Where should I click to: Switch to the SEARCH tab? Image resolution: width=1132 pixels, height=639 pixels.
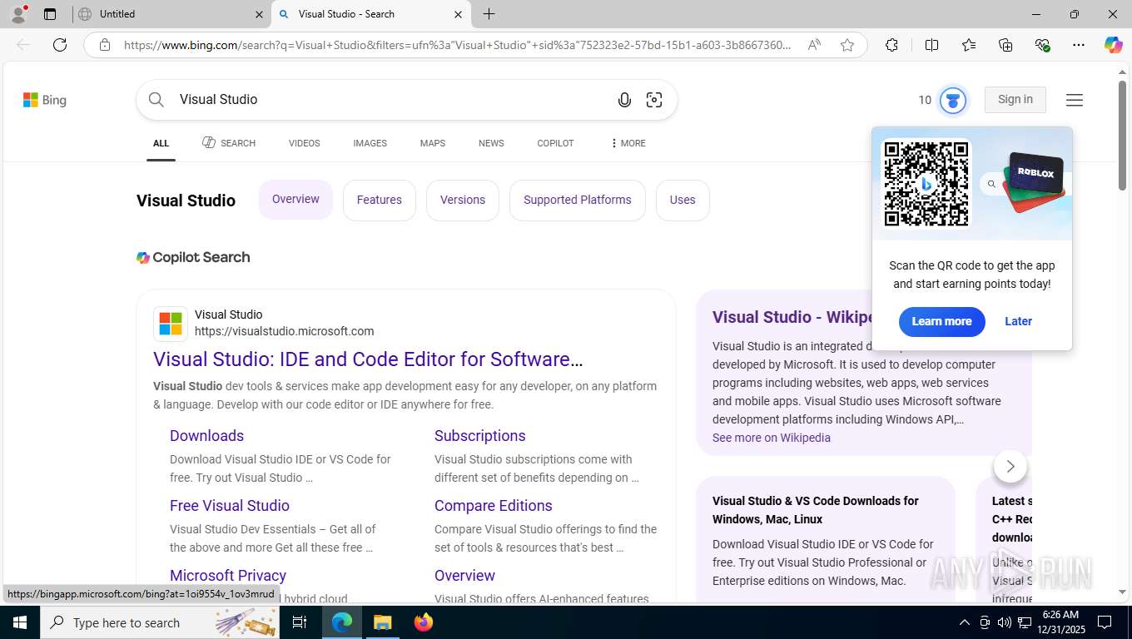click(229, 143)
